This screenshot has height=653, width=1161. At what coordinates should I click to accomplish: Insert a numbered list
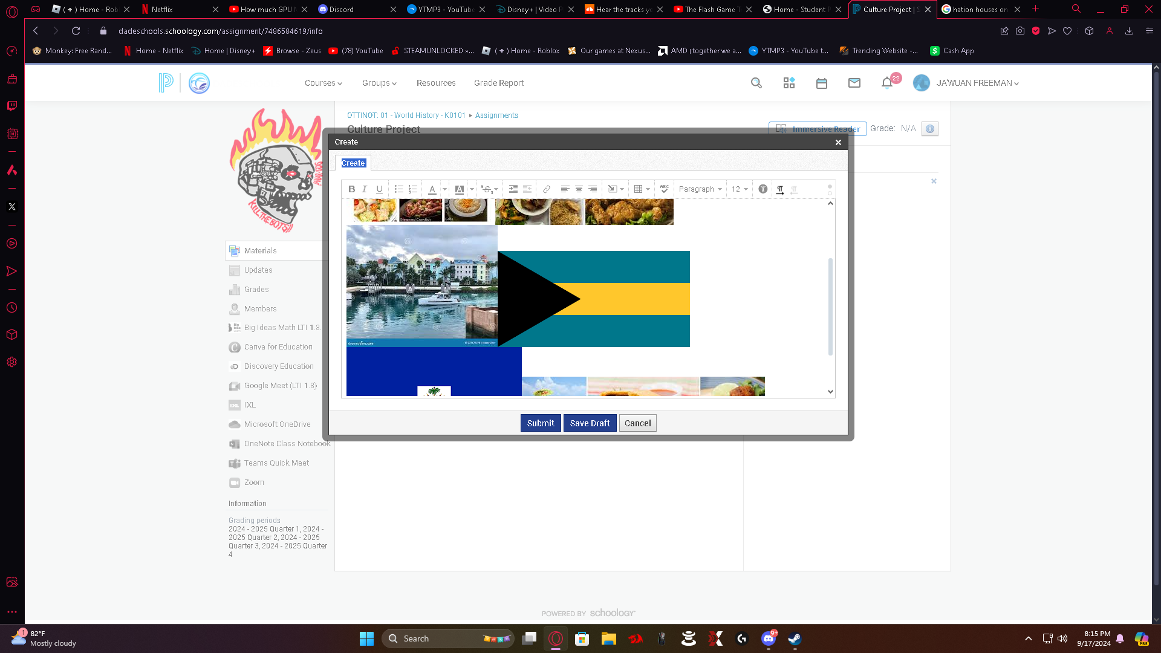[413, 189]
